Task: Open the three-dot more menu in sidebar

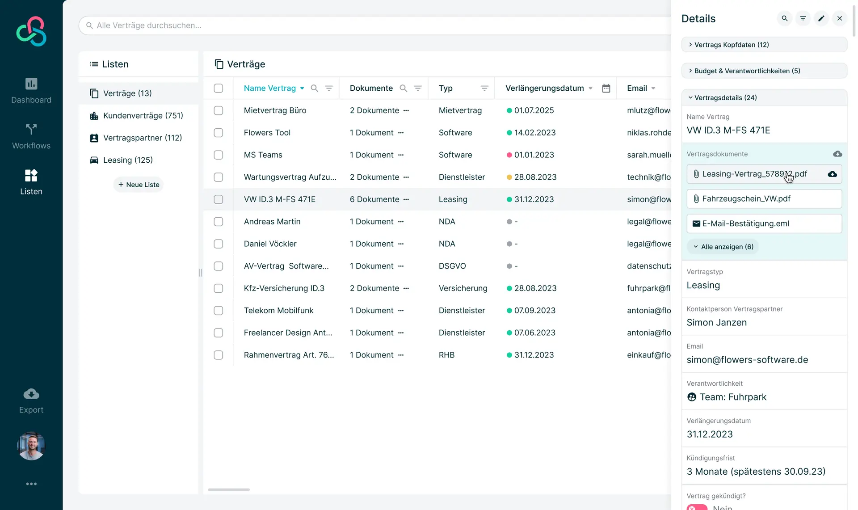Action: (31, 484)
